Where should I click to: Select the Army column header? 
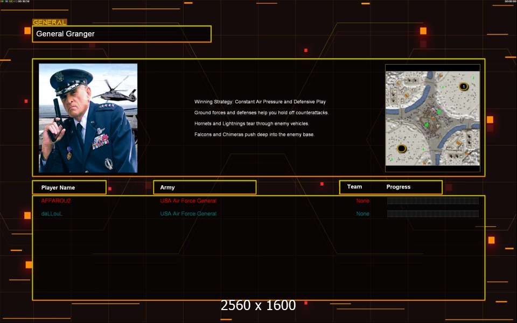coord(205,187)
